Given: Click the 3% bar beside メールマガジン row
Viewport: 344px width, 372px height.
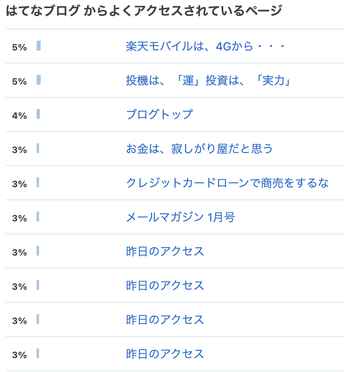Looking at the screenshot, I should point(38,217).
